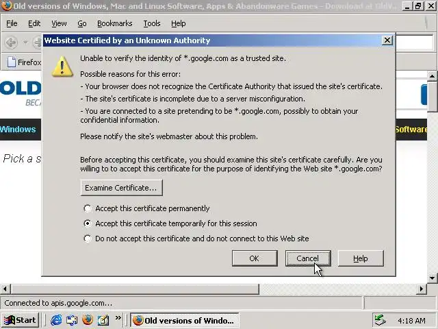Open the Go menu
Screen dimensions: 438x329
click(82, 23)
